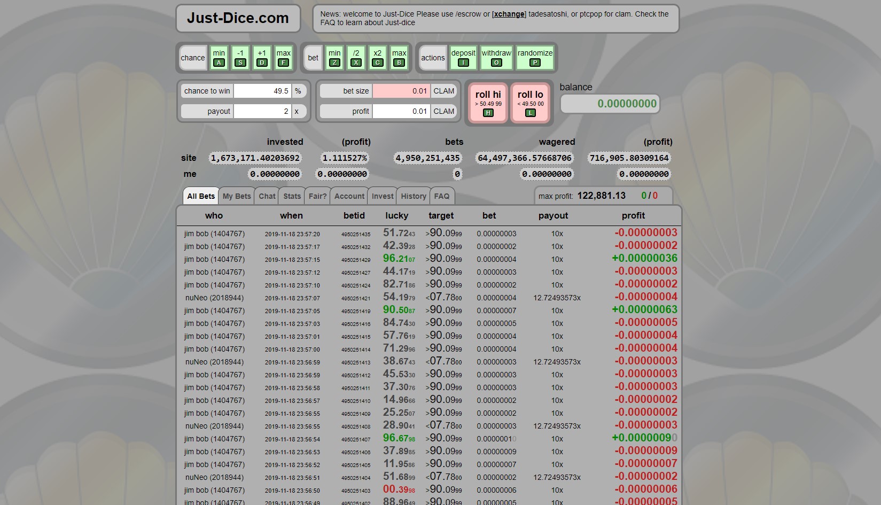
Task: Click site invested value 1,673,171.40203692
Action: (255, 158)
